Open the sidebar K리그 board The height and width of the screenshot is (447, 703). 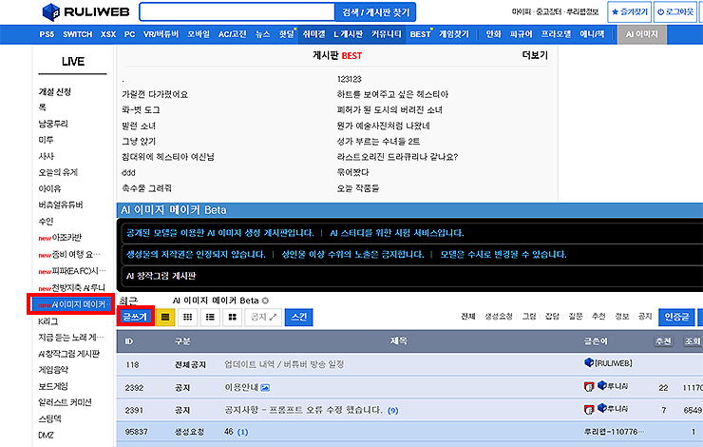point(47,321)
